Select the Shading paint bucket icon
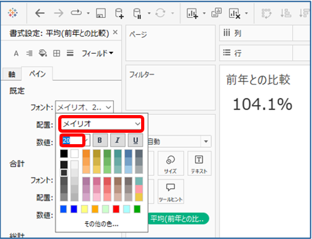 (43, 53)
